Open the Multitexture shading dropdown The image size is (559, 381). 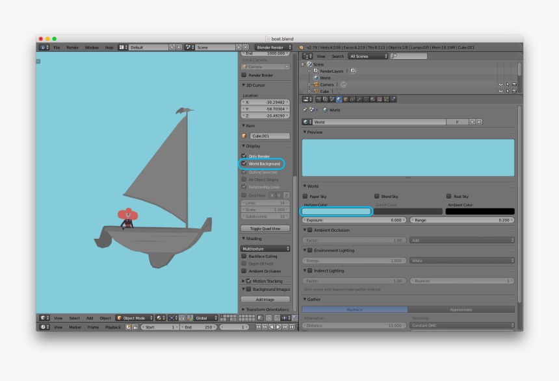(265, 248)
